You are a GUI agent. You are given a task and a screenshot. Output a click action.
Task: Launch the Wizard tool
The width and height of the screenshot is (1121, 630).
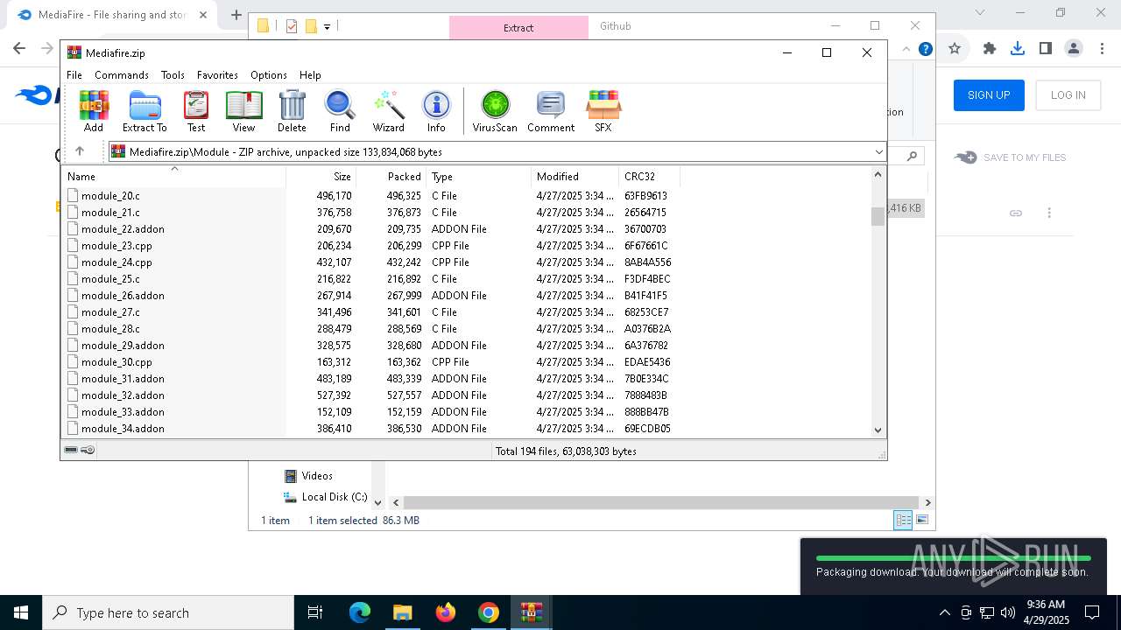coord(388,111)
